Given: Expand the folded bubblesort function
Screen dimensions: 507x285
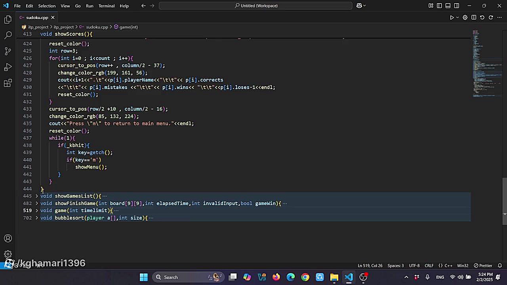Looking at the screenshot, I should click(x=36, y=218).
